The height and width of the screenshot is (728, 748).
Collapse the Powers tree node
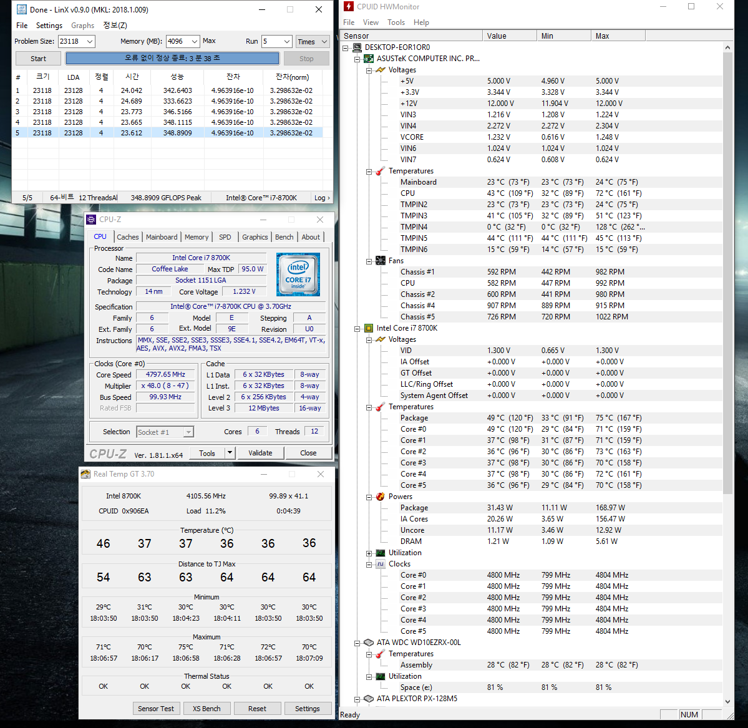[x=369, y=497]
